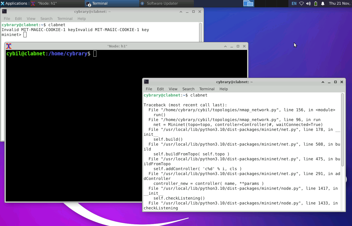Switch to "Node: h1" from the taskbar

click(47, 4)
